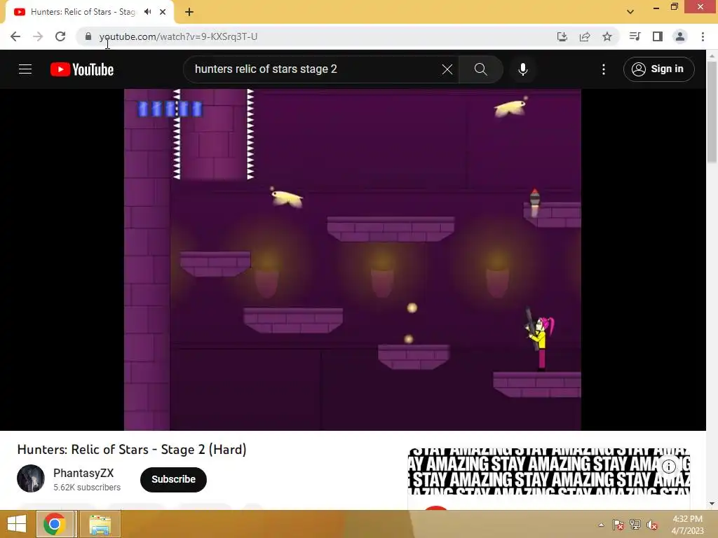Open YouTube settings three-dot menu

point(604,69)
